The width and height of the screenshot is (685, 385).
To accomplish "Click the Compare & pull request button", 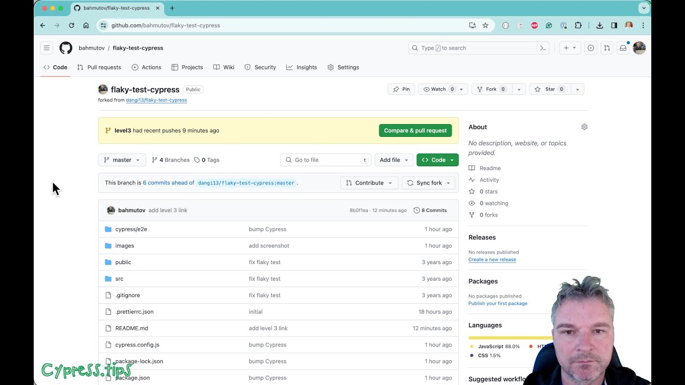I will [415, 130].
